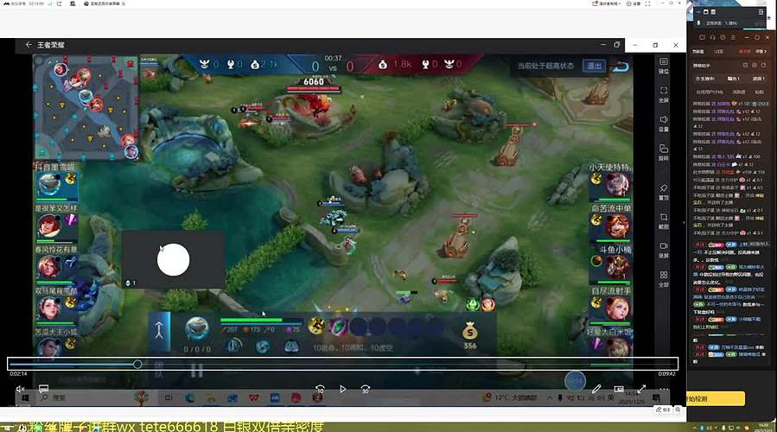777x432 pixels.
Task: Click the 退出 exit spectator button
Action: click(594, 66)
